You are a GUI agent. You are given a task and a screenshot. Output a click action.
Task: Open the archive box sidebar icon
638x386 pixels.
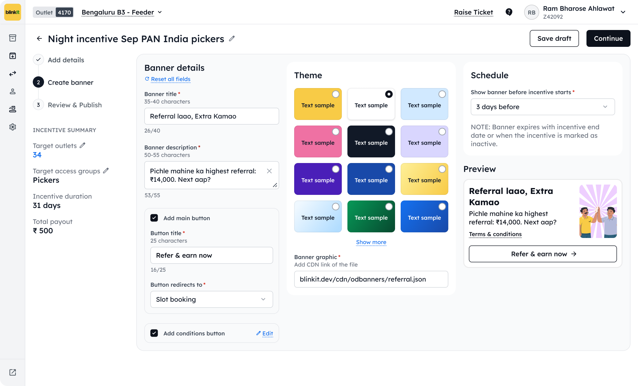(12, 38)
